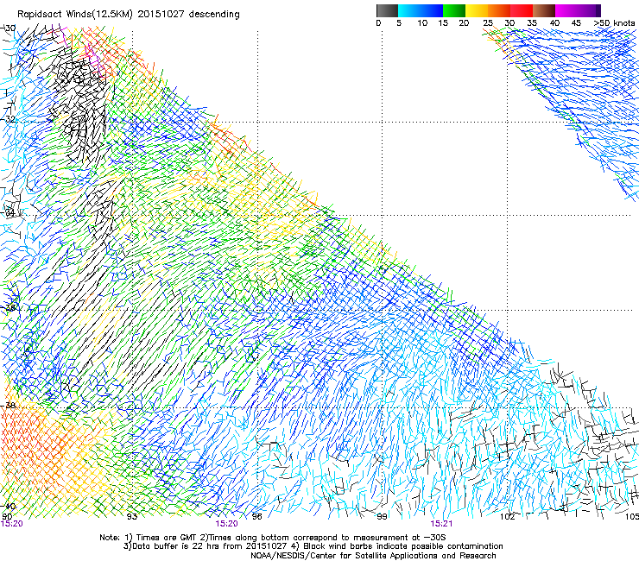Click the latitude label '-38'
The width and height of the screenshot is (639, 561).
8,406
